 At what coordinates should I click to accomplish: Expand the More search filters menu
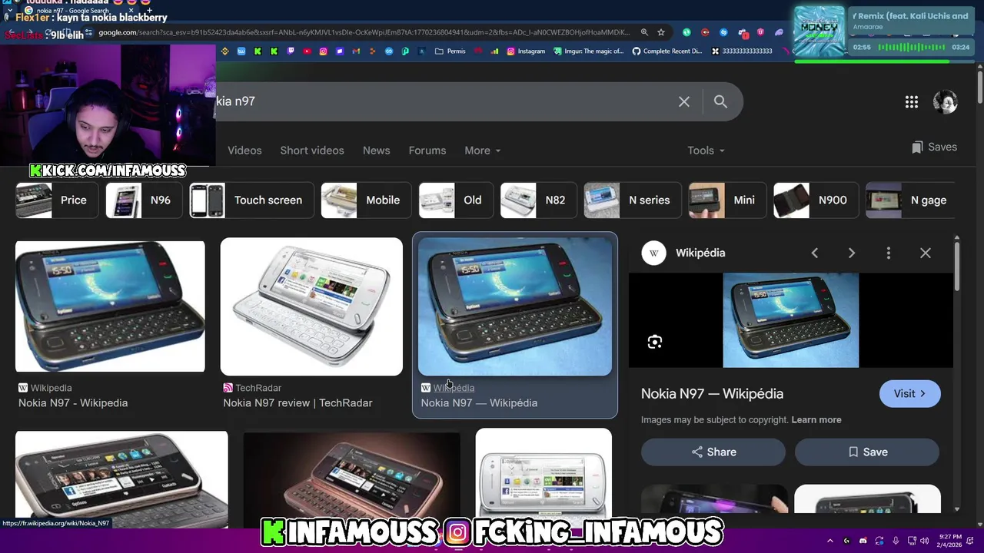coord(482,151)
